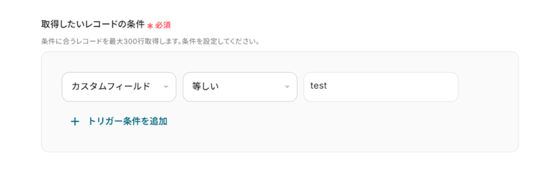The image size is (558, 175).
Task: Click the red 必須 required marker
Action: [x=163, y=26]
